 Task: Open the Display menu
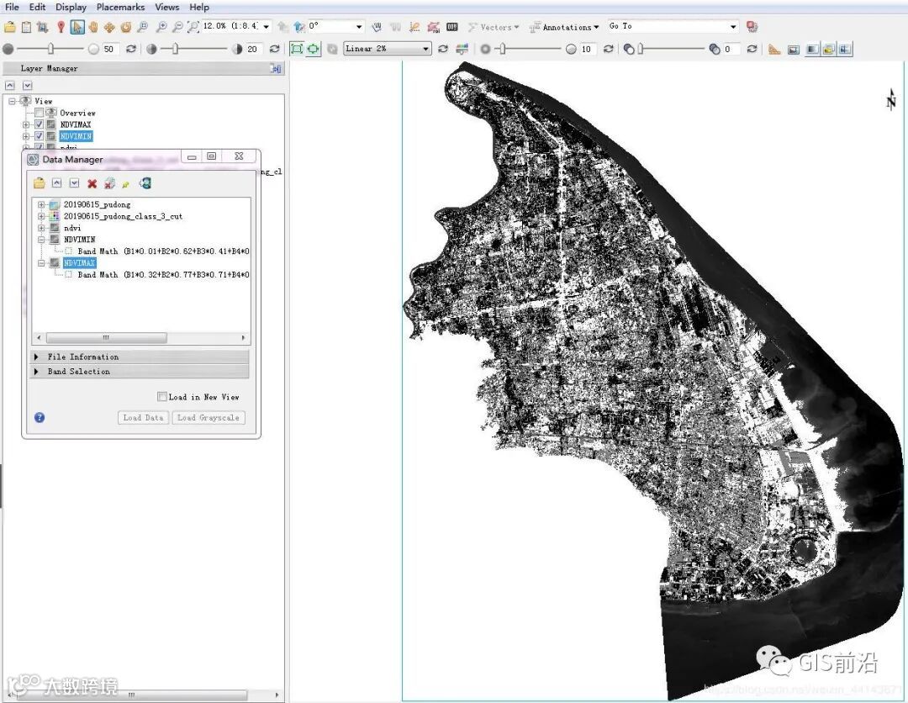[71, 7]
